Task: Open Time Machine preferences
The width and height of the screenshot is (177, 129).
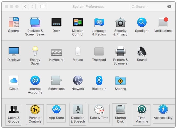Action: [142, 110]
